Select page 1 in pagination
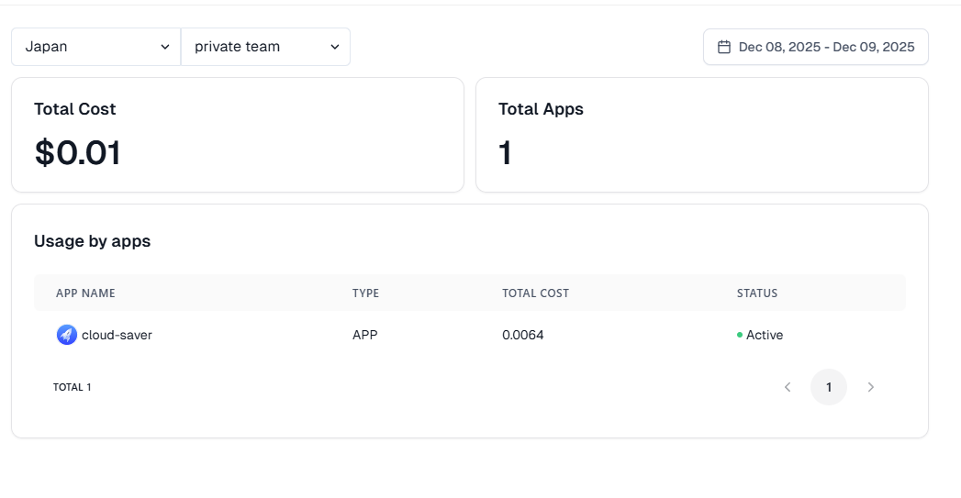961x498 pixels. click(x=828, y=387)
